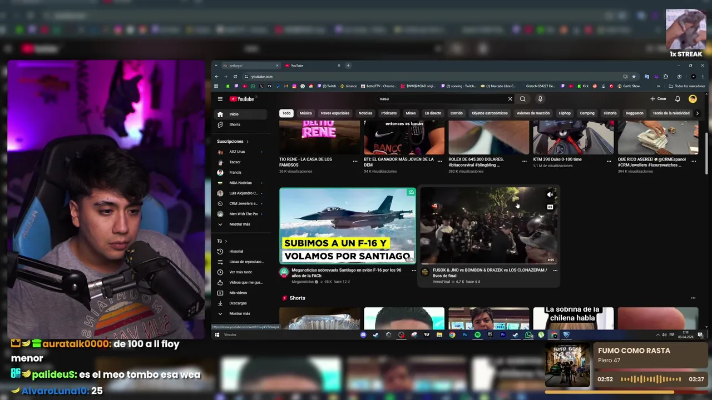This screenshot has width=712, height=400.
Task: Open Listas de reproducción in sidebar
Action: 242,262
